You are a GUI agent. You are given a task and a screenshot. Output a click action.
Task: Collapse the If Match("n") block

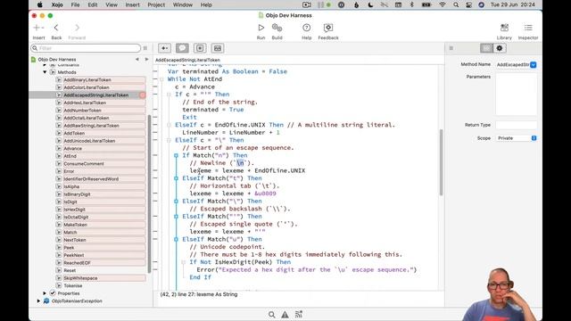tap(177, 155)
